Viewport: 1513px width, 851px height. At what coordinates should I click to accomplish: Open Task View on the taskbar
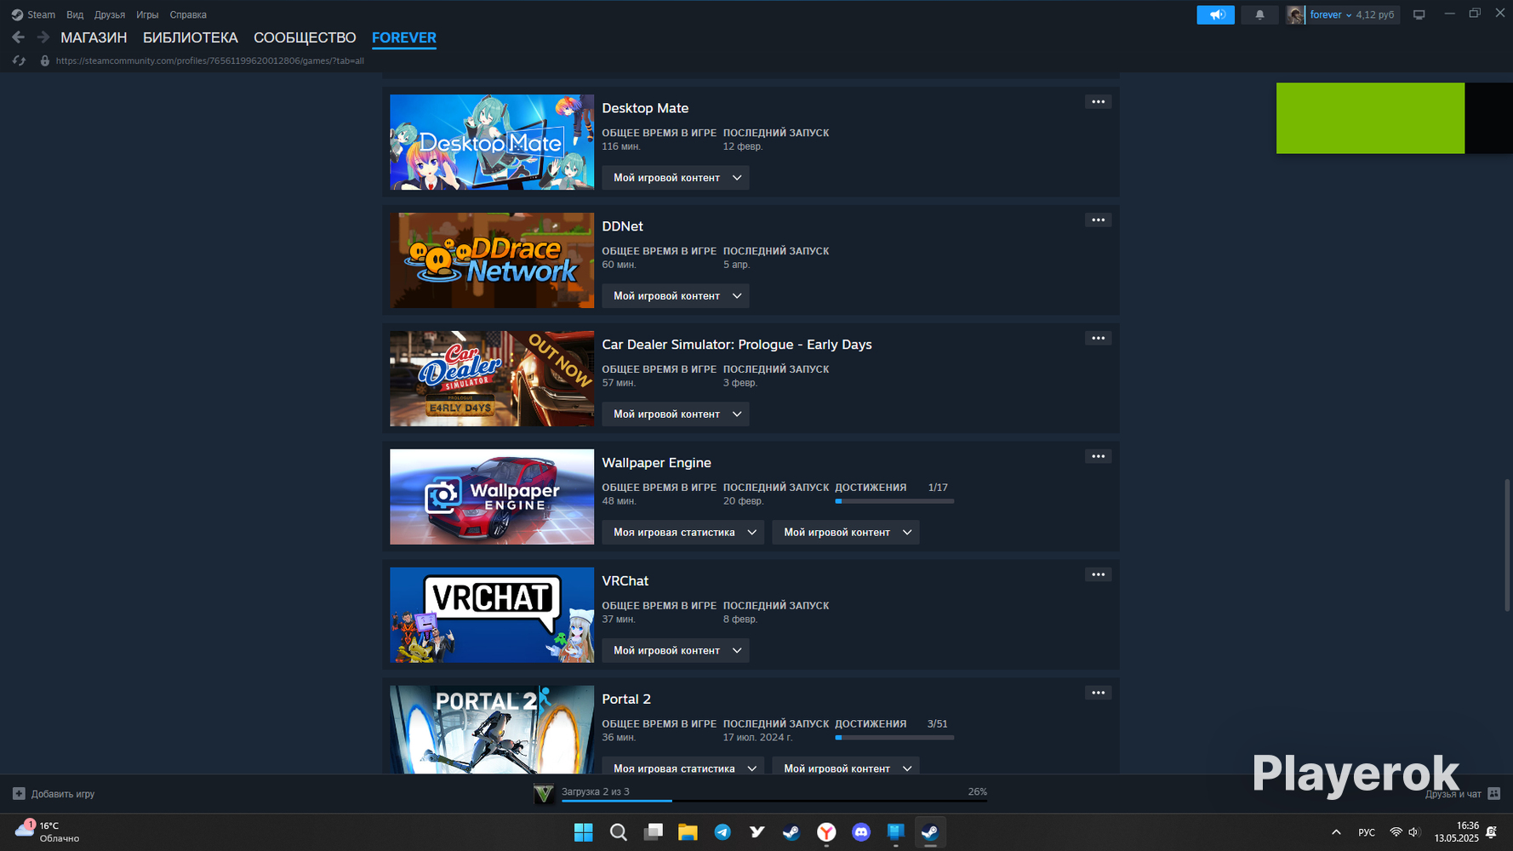click(x=654, y=832)
